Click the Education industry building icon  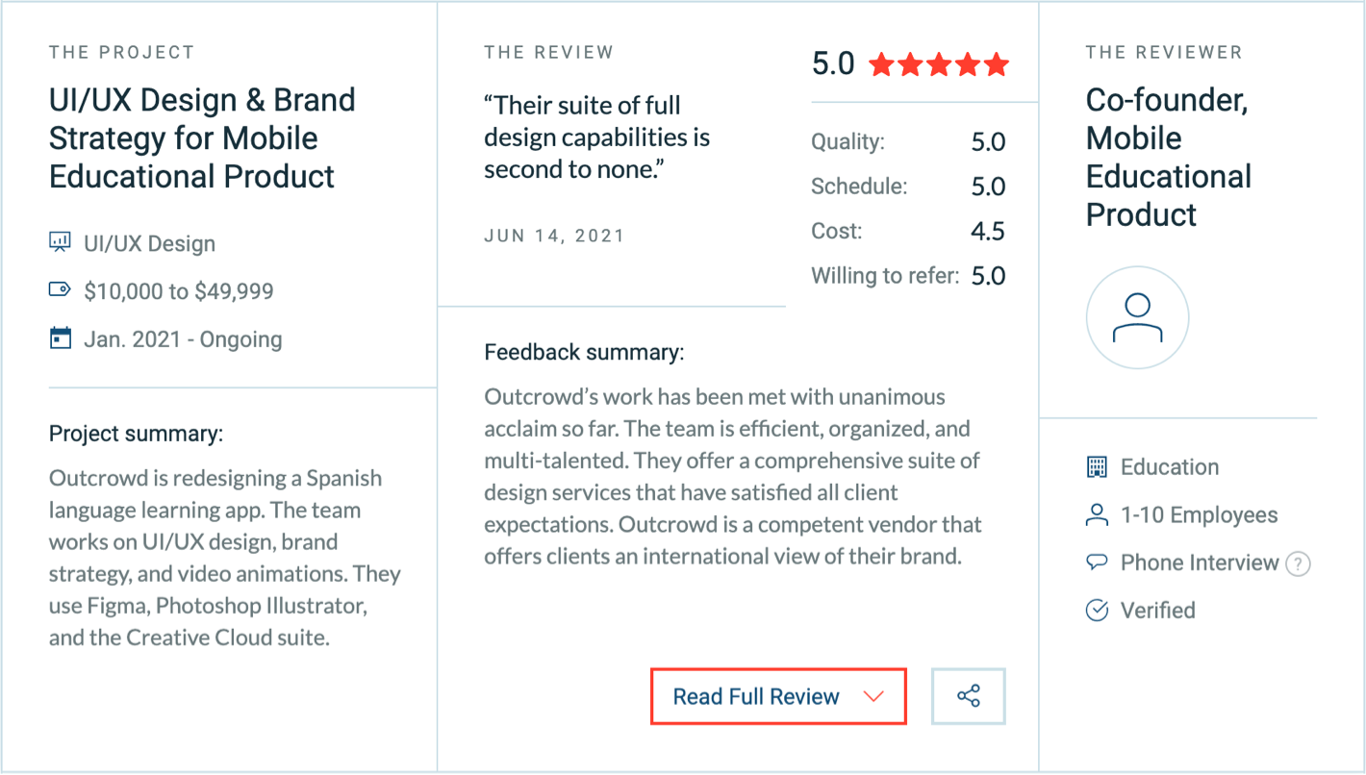[1098, 467]
